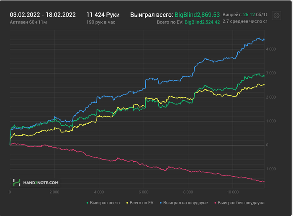Click the '190 рук в час' text

coord(101,22)
